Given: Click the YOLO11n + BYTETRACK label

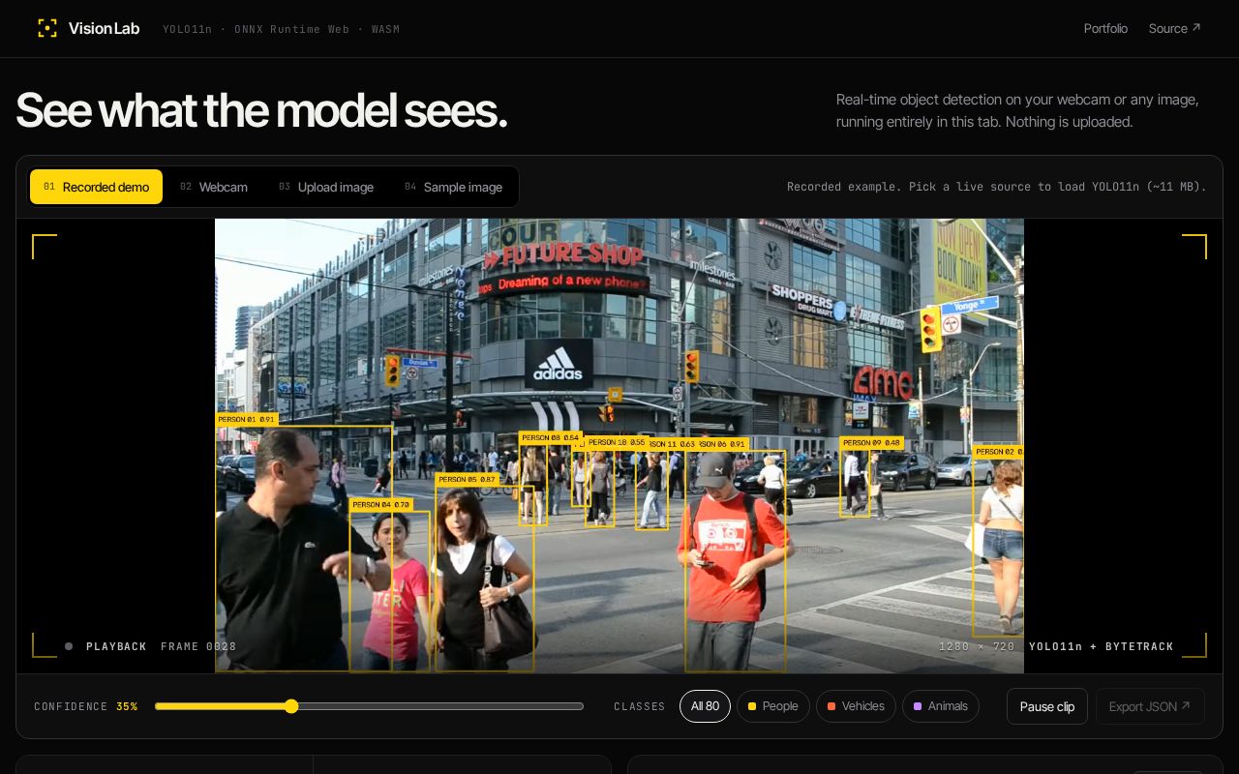Looking at the screenshot, I should click(1102, 646).
